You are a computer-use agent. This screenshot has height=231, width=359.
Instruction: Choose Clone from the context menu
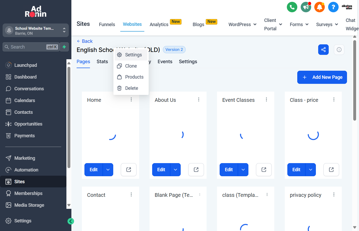click(x=131, y=66)
